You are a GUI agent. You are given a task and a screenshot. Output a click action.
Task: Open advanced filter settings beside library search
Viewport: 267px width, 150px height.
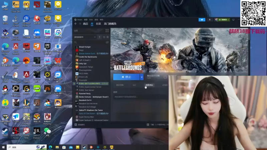(x=107, y=42)
